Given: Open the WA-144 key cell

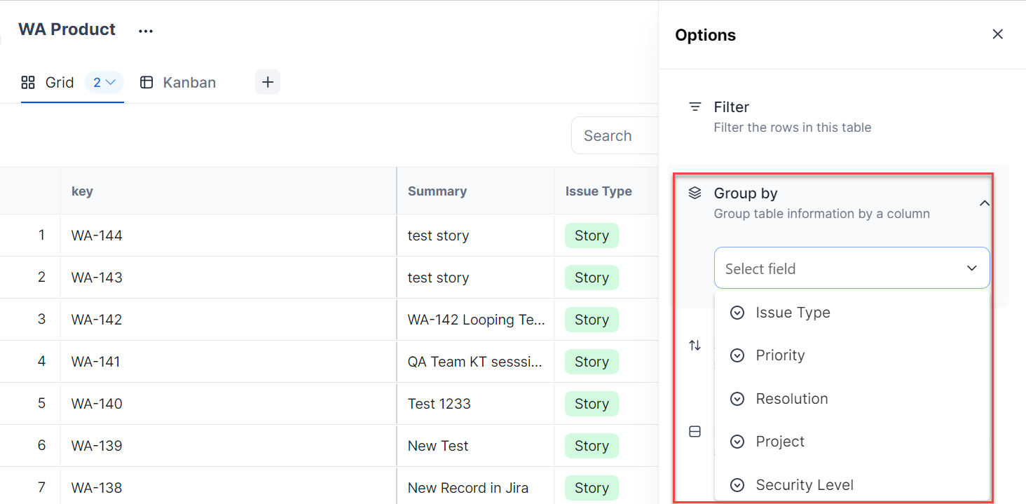Looking at the screenshot, I should [97, 236].
